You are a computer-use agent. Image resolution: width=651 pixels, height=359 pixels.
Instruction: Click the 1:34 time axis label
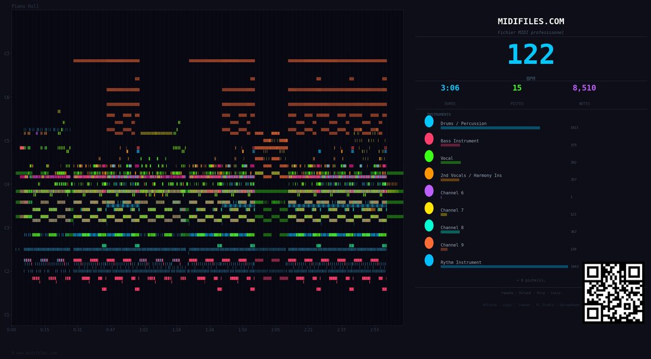tap(210, 329)
